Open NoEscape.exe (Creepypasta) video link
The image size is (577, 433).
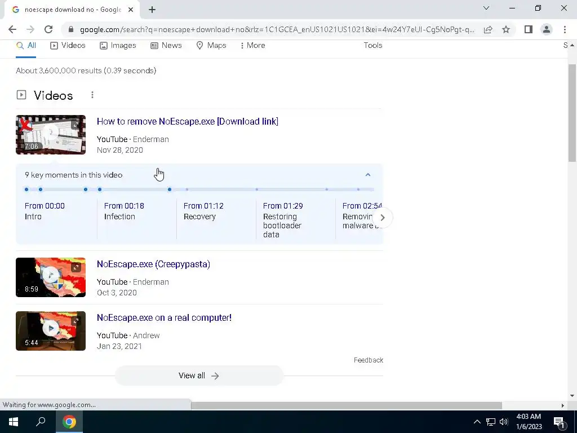153,264
